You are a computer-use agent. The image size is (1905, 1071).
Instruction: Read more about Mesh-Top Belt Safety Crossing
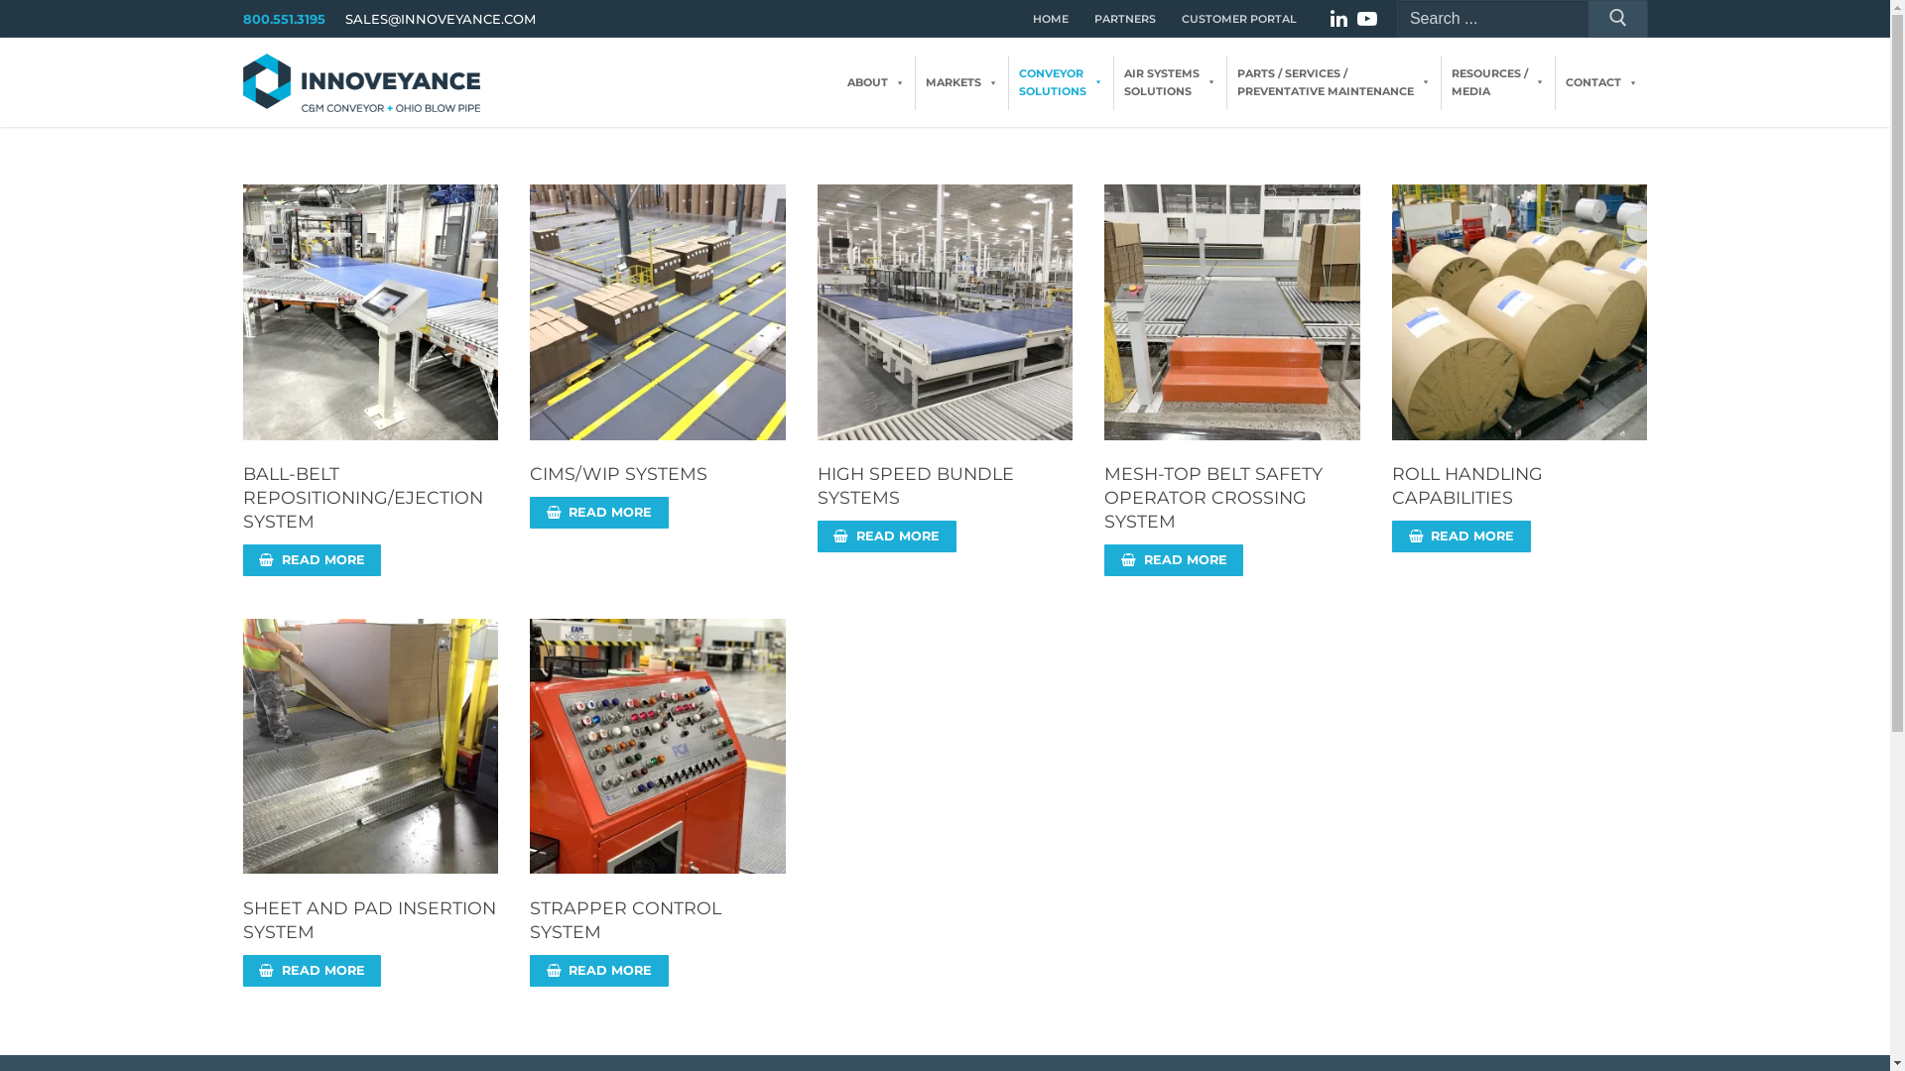[x=1174, y=560]
